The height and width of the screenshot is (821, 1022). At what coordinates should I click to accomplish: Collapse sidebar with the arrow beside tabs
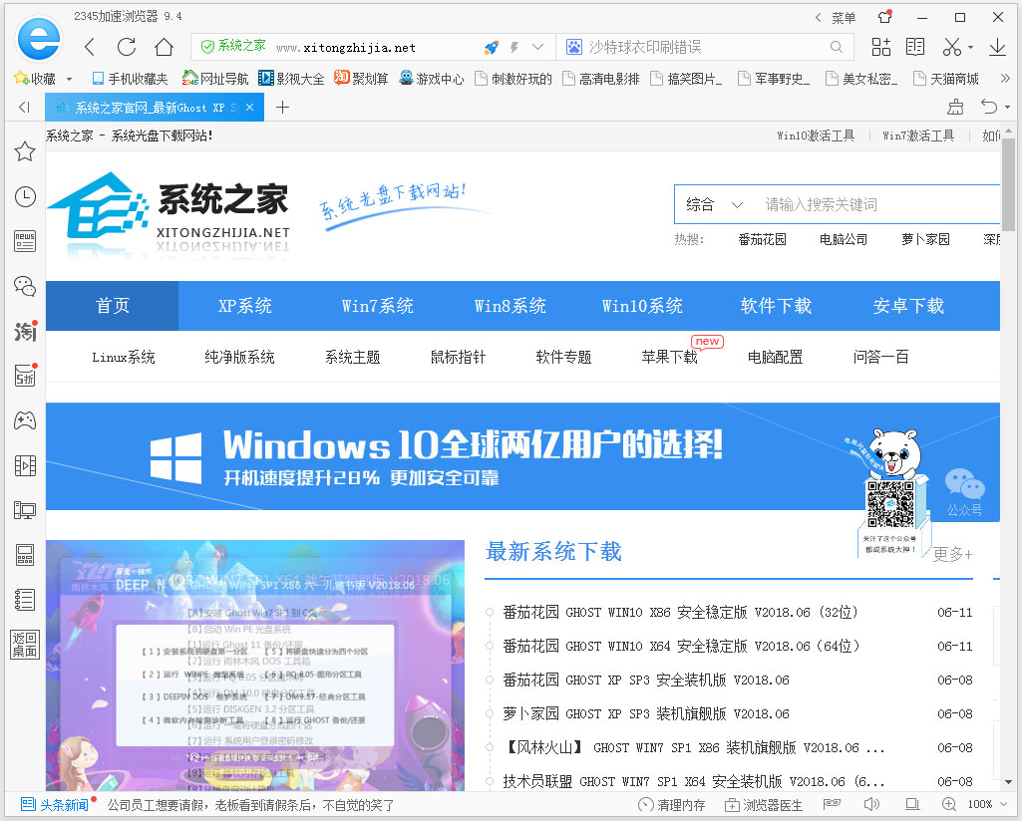coord(24,108)
